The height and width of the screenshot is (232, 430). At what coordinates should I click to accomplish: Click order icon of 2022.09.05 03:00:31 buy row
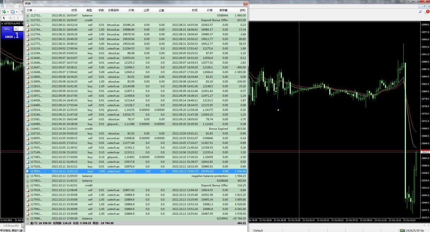coord(27,53)
